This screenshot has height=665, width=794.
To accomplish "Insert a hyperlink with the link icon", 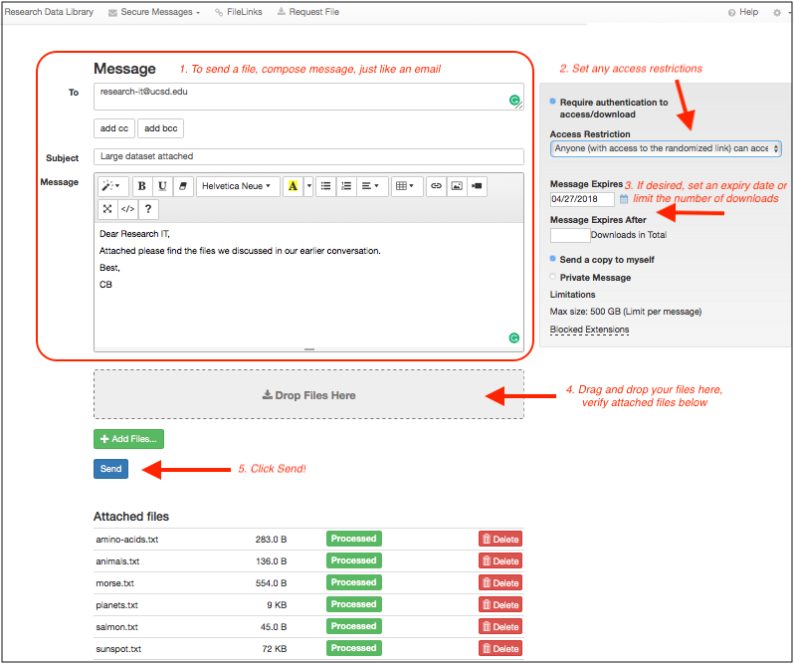I will point(436,186).
